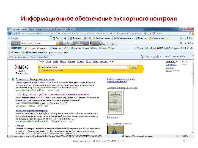This screenshot has width=198, height=148.
Task: Open the Google toolbar search box dropdown
Action: [51, 38]
